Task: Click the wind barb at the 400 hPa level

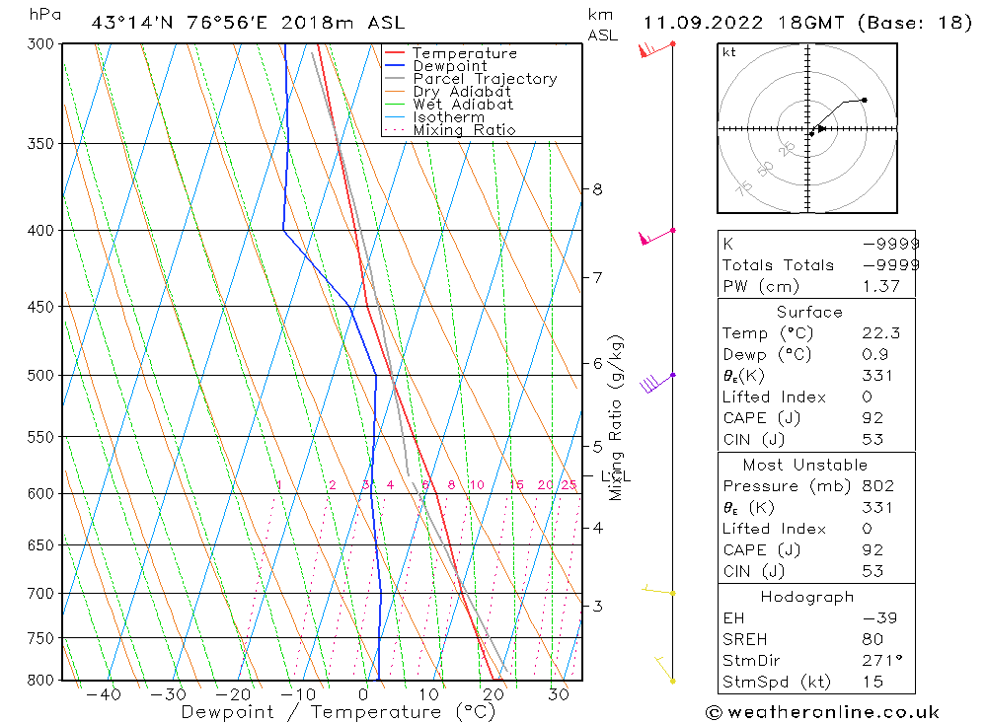Action: (x=656, y=237)
